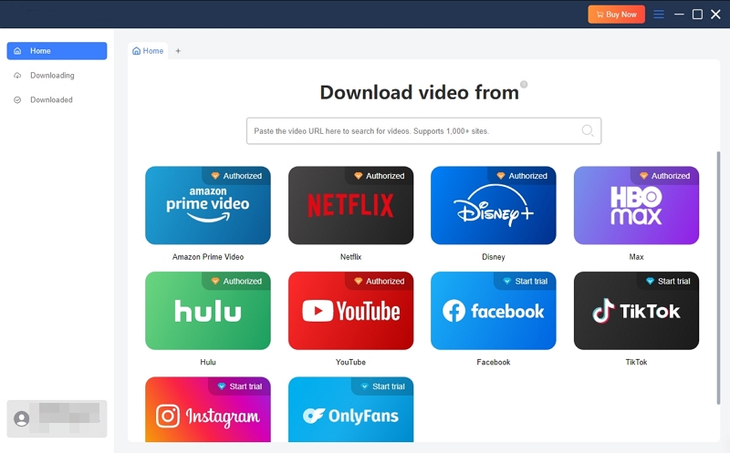Click the search magnifier icon in URL box
Image resolution: width=730 pixels, height=453 pixels.
pos(588,130)
